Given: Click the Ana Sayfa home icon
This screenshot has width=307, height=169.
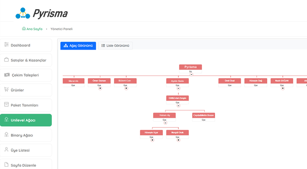Looking at the screenshot, I should click(x=24, y=29).
